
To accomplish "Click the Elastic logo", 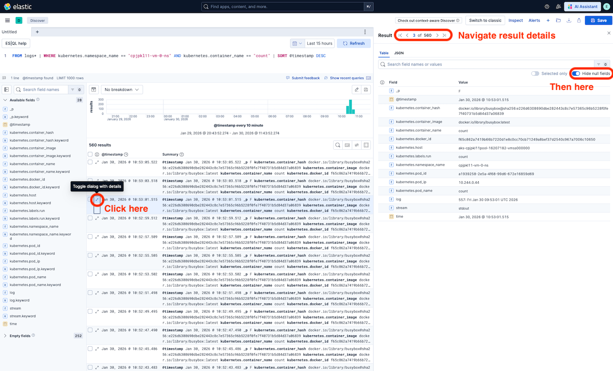I will click(17, 6).
